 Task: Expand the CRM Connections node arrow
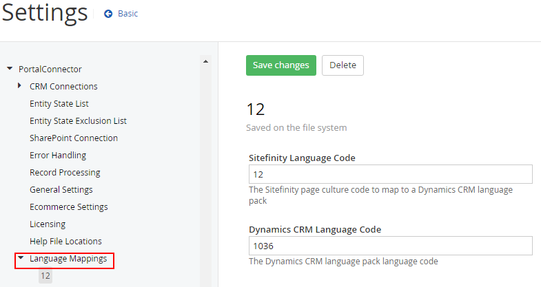point(20,85)
